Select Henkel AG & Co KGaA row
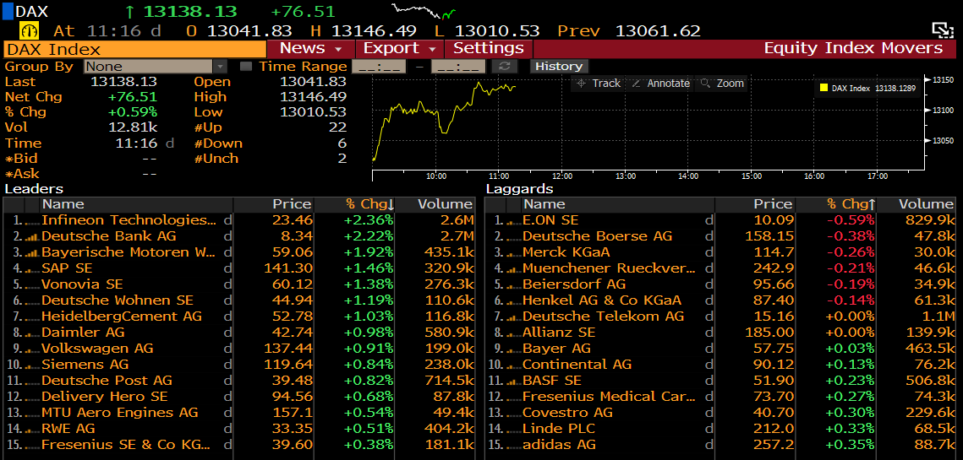 (720, 300)
